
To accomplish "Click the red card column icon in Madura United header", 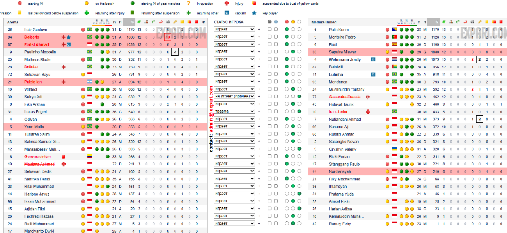I will click(501, 22).
